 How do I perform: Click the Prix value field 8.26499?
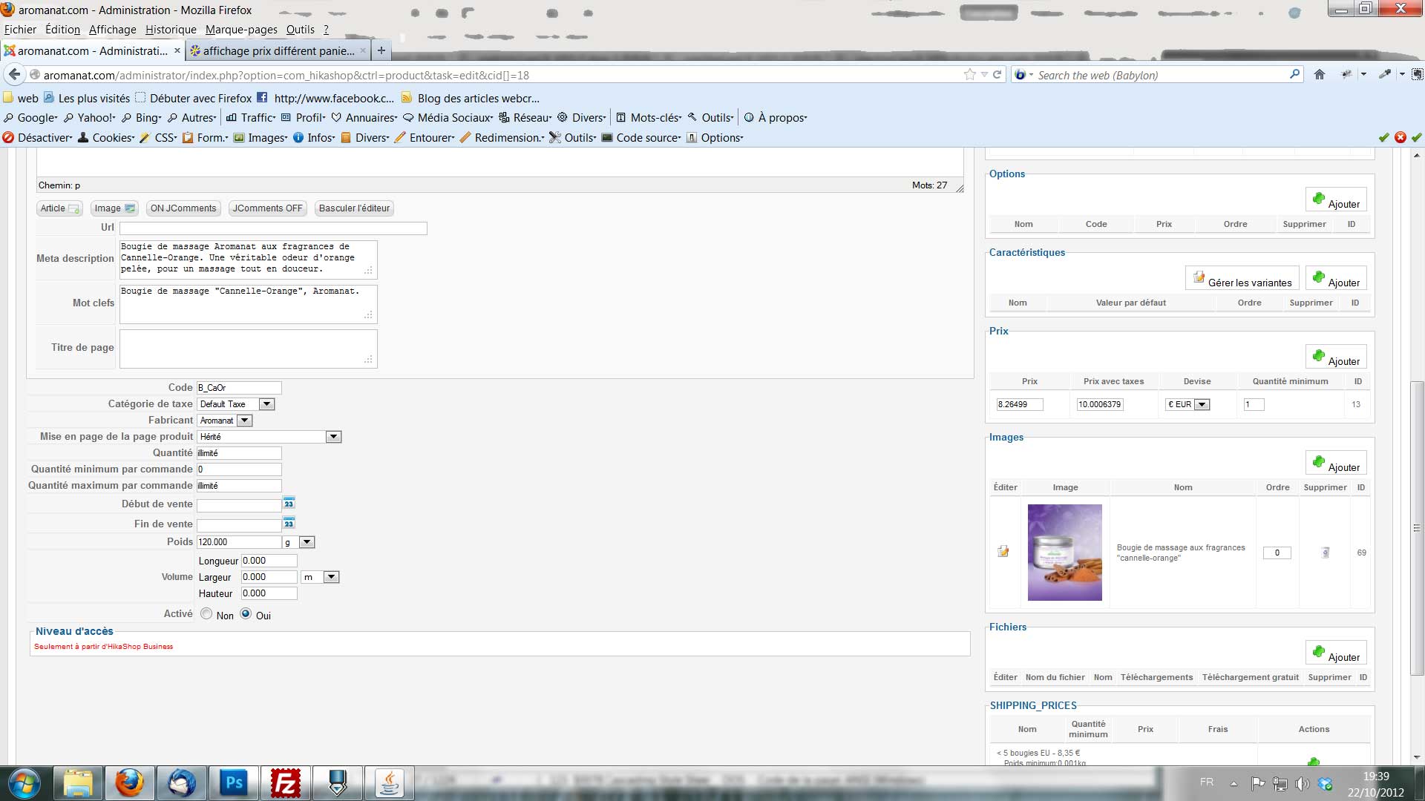point(1020,404)
